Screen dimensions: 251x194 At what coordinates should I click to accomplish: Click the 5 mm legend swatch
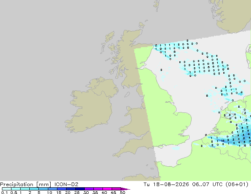point(43,189)
